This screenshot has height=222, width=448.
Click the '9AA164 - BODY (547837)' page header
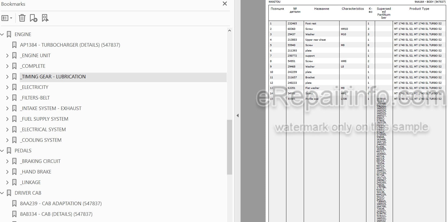point(430,2)
